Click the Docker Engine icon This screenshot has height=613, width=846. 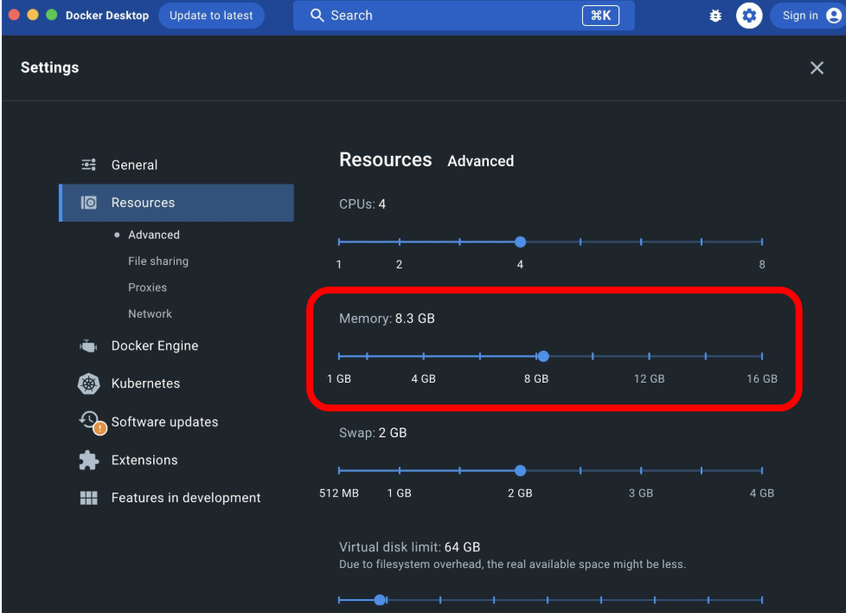pos(88,345)
